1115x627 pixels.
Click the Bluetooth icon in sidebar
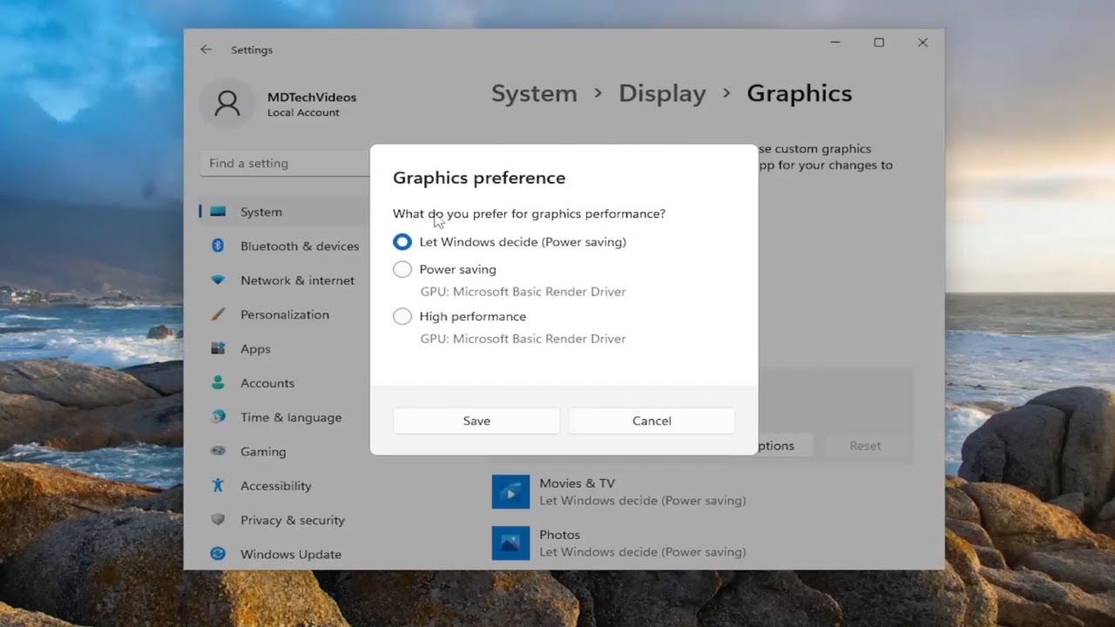[218, 246]
